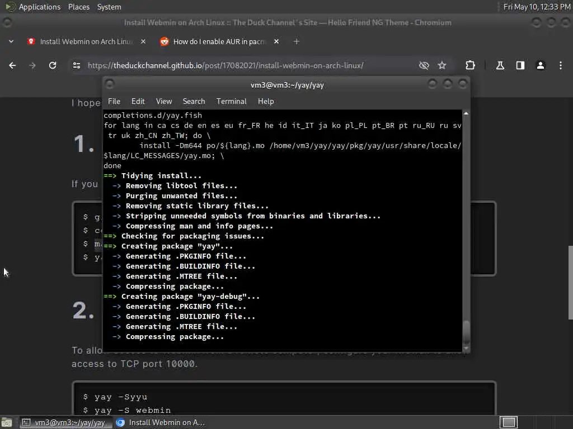Open the Places menu
Image resolution: width=573 pixels, height=429 pixels.
78,7
